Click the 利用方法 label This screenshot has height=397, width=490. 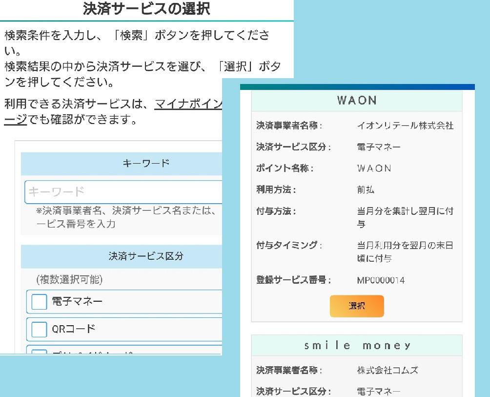tap(276, 190)
